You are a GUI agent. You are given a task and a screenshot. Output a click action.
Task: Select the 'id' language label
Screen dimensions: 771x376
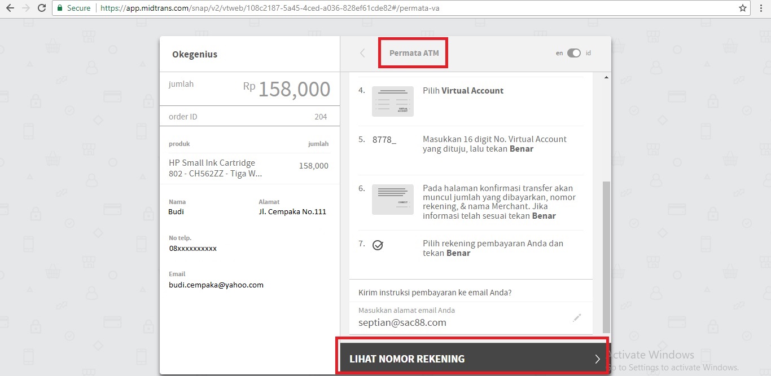[588, 54]
